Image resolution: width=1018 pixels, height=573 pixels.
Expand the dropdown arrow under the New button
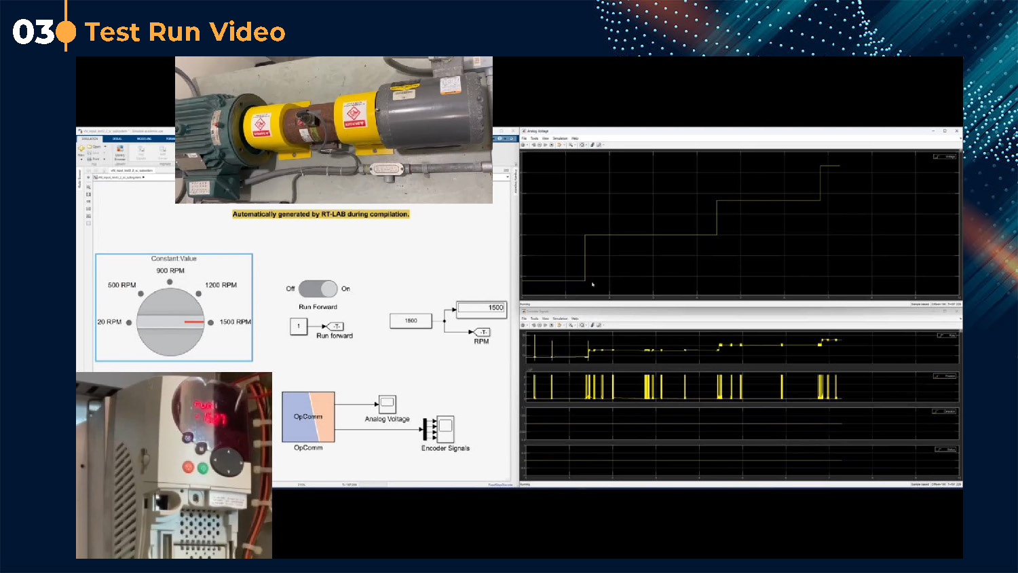point(81,160)
